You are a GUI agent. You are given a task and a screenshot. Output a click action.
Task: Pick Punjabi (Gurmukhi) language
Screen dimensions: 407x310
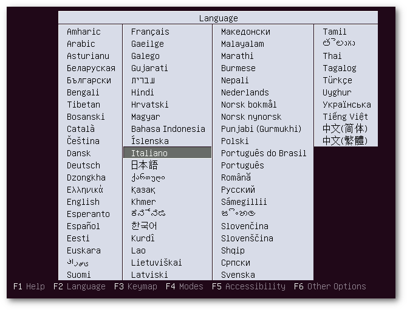point(261,129)
